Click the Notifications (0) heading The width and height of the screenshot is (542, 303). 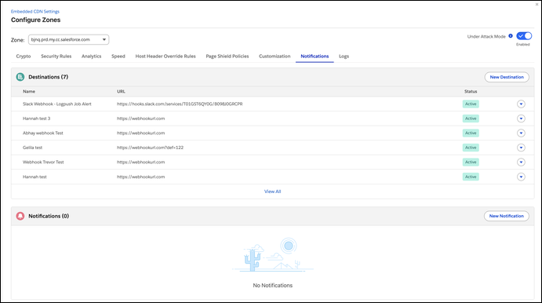[49, 216]
